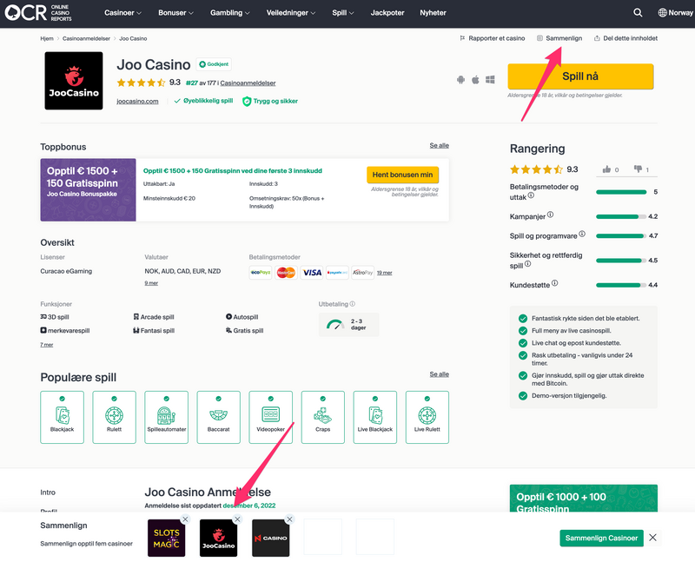Expand the Bonuser menu
695x562 pixels.
point(175,13)
